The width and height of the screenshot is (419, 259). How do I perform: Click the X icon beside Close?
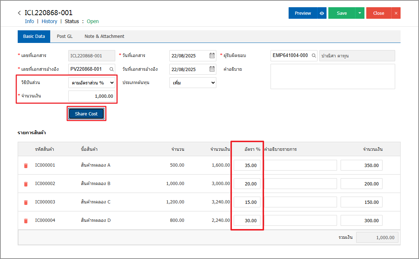coord(396,13)
